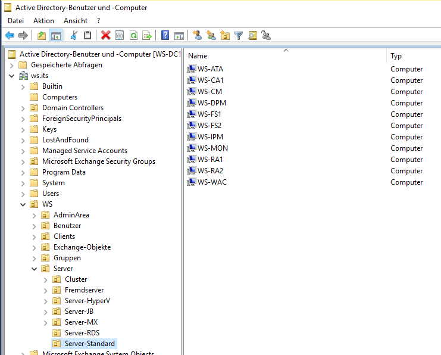Select the Benutzer OU in tree
The height and width of the screenshot is (355, 441).
[x=67, y=226]
